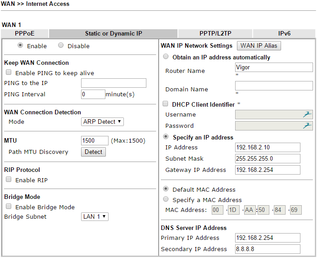Click the 'WAN Connection Detection' heading
Screen dimensions: 318x261
point(43,112)
